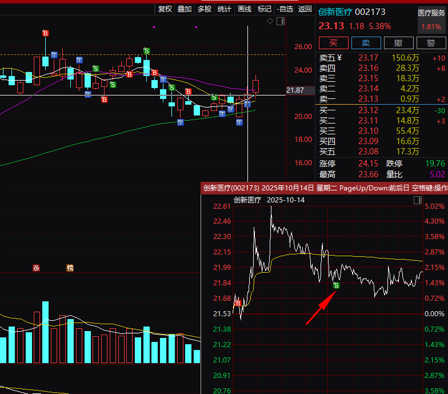Select the lowest red B marker on the daily chart
The height and width of the screenshot is (394, 448).
pyautogui.click(x=104, y=100)
